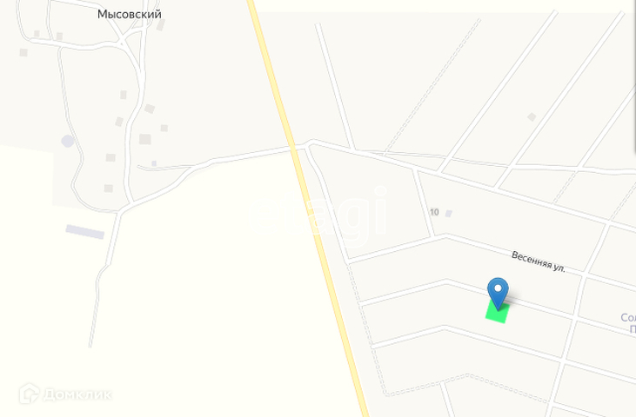Click the blue location pin marker
636x417 pixels.
tap(498, 293)
